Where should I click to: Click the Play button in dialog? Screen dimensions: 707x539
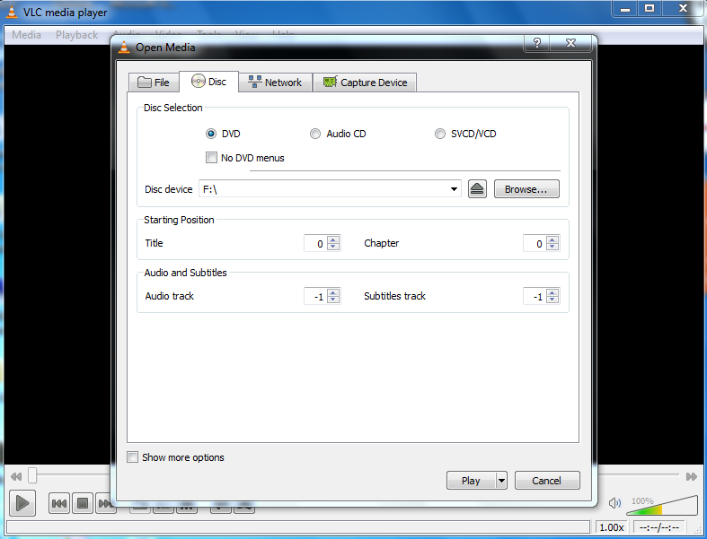click(x=471, y=481)
